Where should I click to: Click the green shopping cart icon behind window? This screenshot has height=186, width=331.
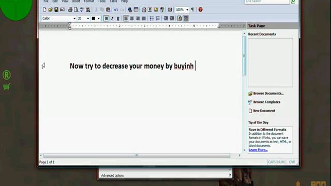7,87
